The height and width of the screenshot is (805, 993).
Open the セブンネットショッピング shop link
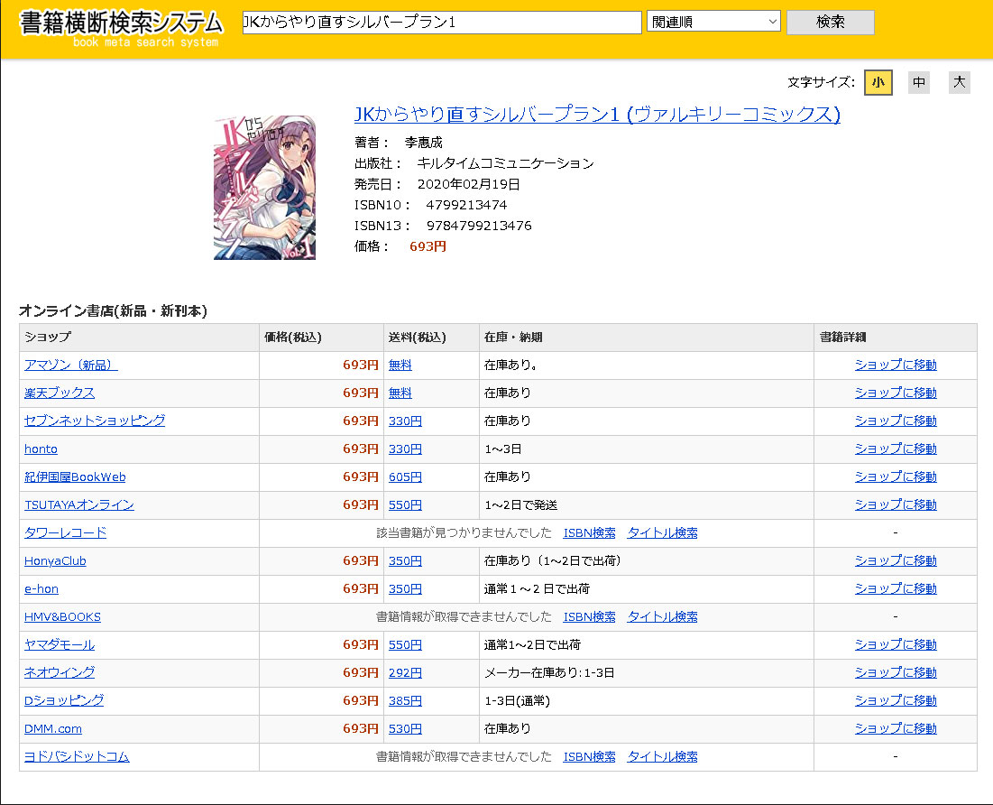(95, 421)
